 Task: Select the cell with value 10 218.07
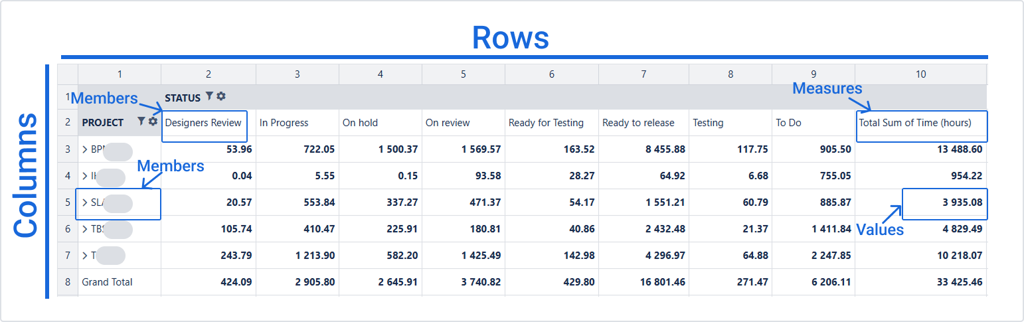point(920,256)
